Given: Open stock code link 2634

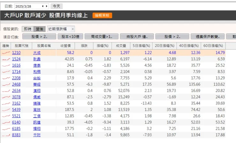Looking at the screenshot, I should (x=16, y=91).
